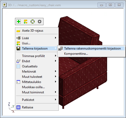Screen dimensions: 126x118
Task: Click the Lisää plus-component icon
Action: [x=18, y=38]
